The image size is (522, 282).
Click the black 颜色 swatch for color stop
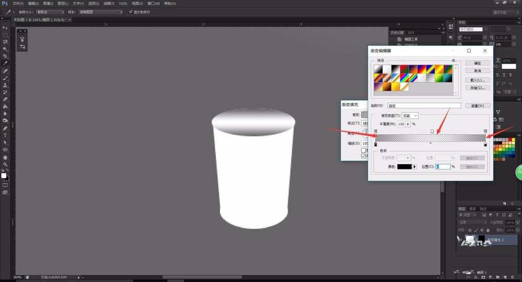coord(404,166)
